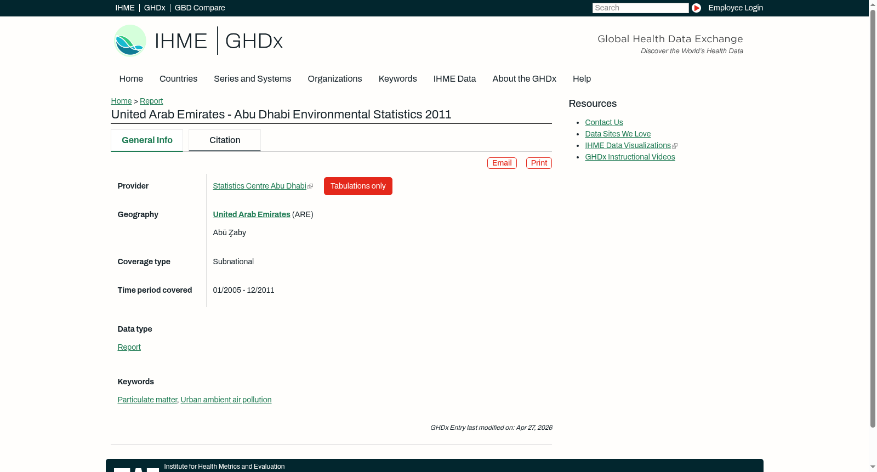Open the Home menu item
The height and width of the screenshot is (472, 877).
131,79
